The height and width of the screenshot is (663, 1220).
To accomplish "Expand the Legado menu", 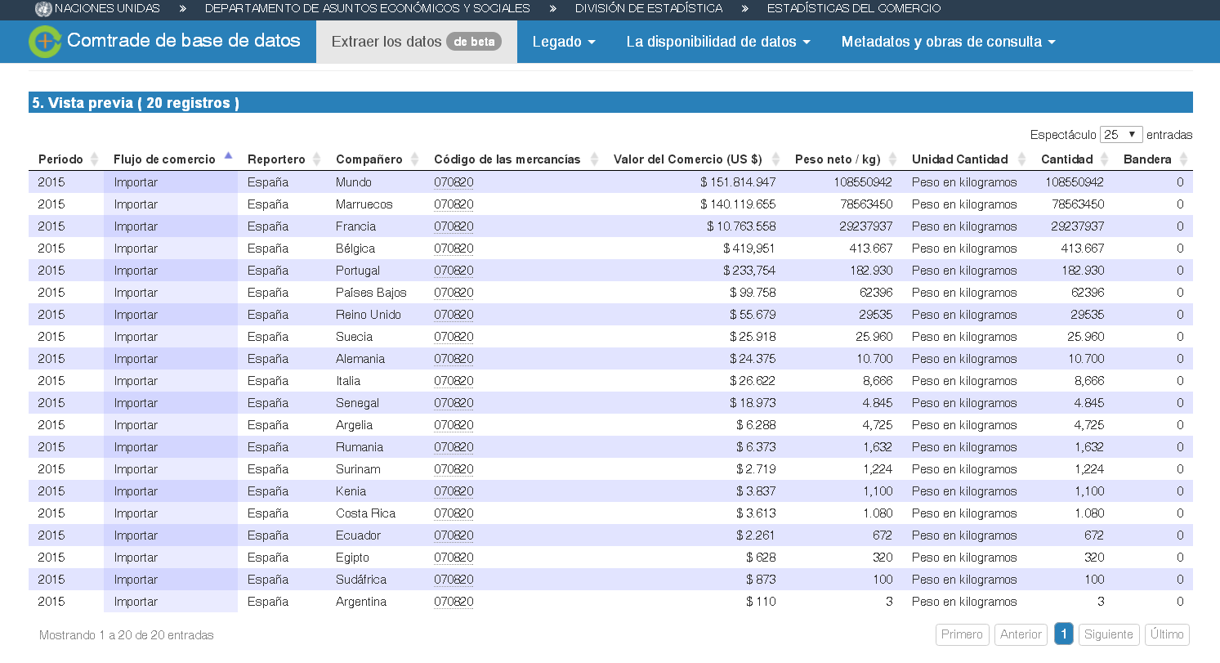I will [x=563, y=43].
